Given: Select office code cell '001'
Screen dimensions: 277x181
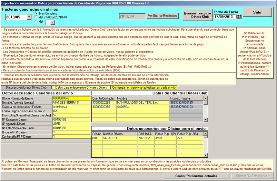Looking at the screenshot, I should coord(97,138).
